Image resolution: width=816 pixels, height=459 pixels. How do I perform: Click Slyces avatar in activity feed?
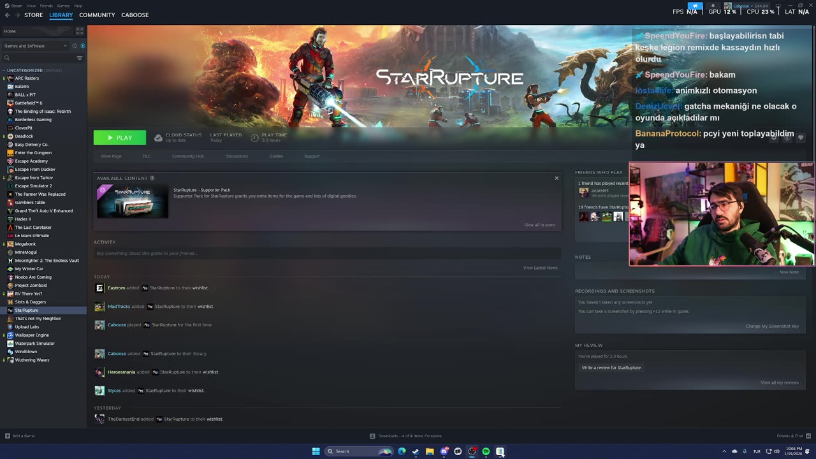(99, 391)
